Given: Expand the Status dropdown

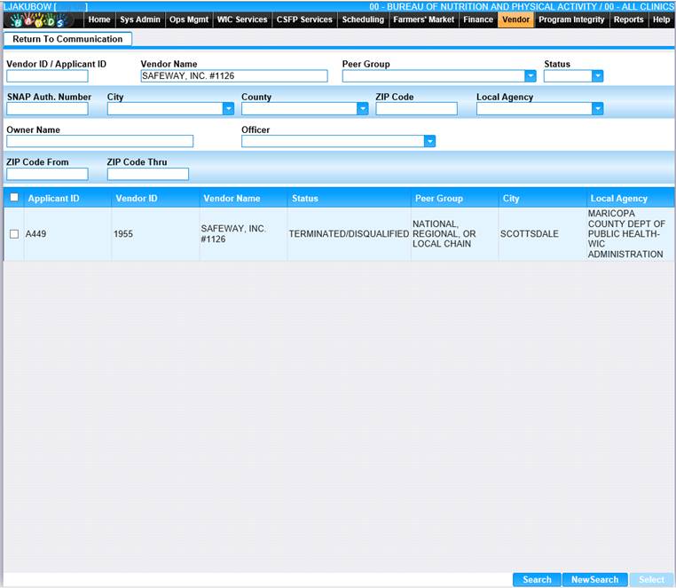Looking at the screenshot, I should [598, 76].
